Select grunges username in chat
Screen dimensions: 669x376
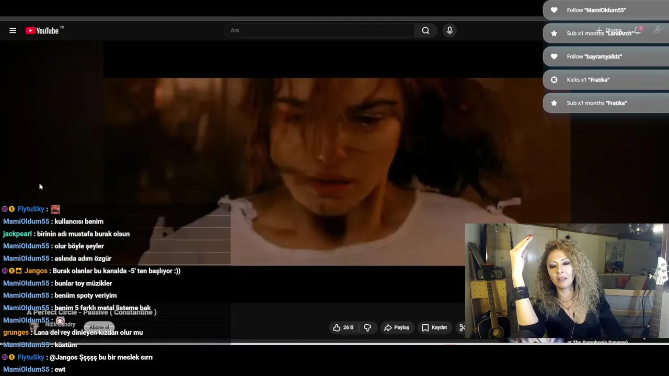pyautogui.click(x=16, y=333)
